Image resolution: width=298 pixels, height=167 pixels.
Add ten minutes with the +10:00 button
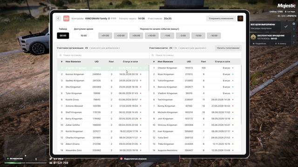(x=152, y=36)
